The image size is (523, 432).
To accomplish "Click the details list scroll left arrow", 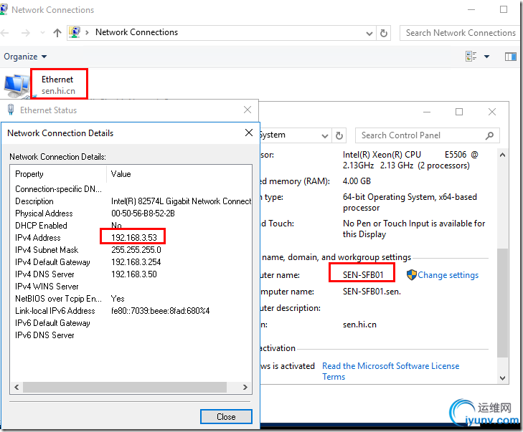I will pyautogui.click(x=17, y=387).
